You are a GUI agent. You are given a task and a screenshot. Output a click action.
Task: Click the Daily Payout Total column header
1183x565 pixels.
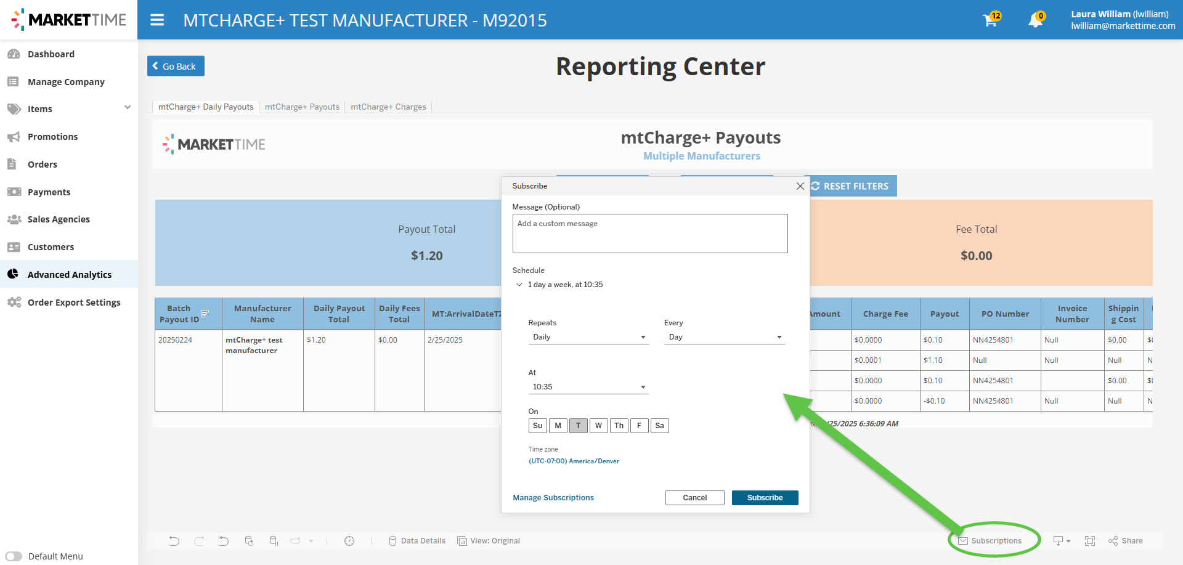(339, 314)
